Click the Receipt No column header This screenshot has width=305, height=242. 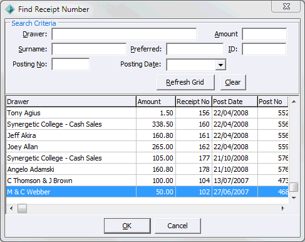coord(194,102)
